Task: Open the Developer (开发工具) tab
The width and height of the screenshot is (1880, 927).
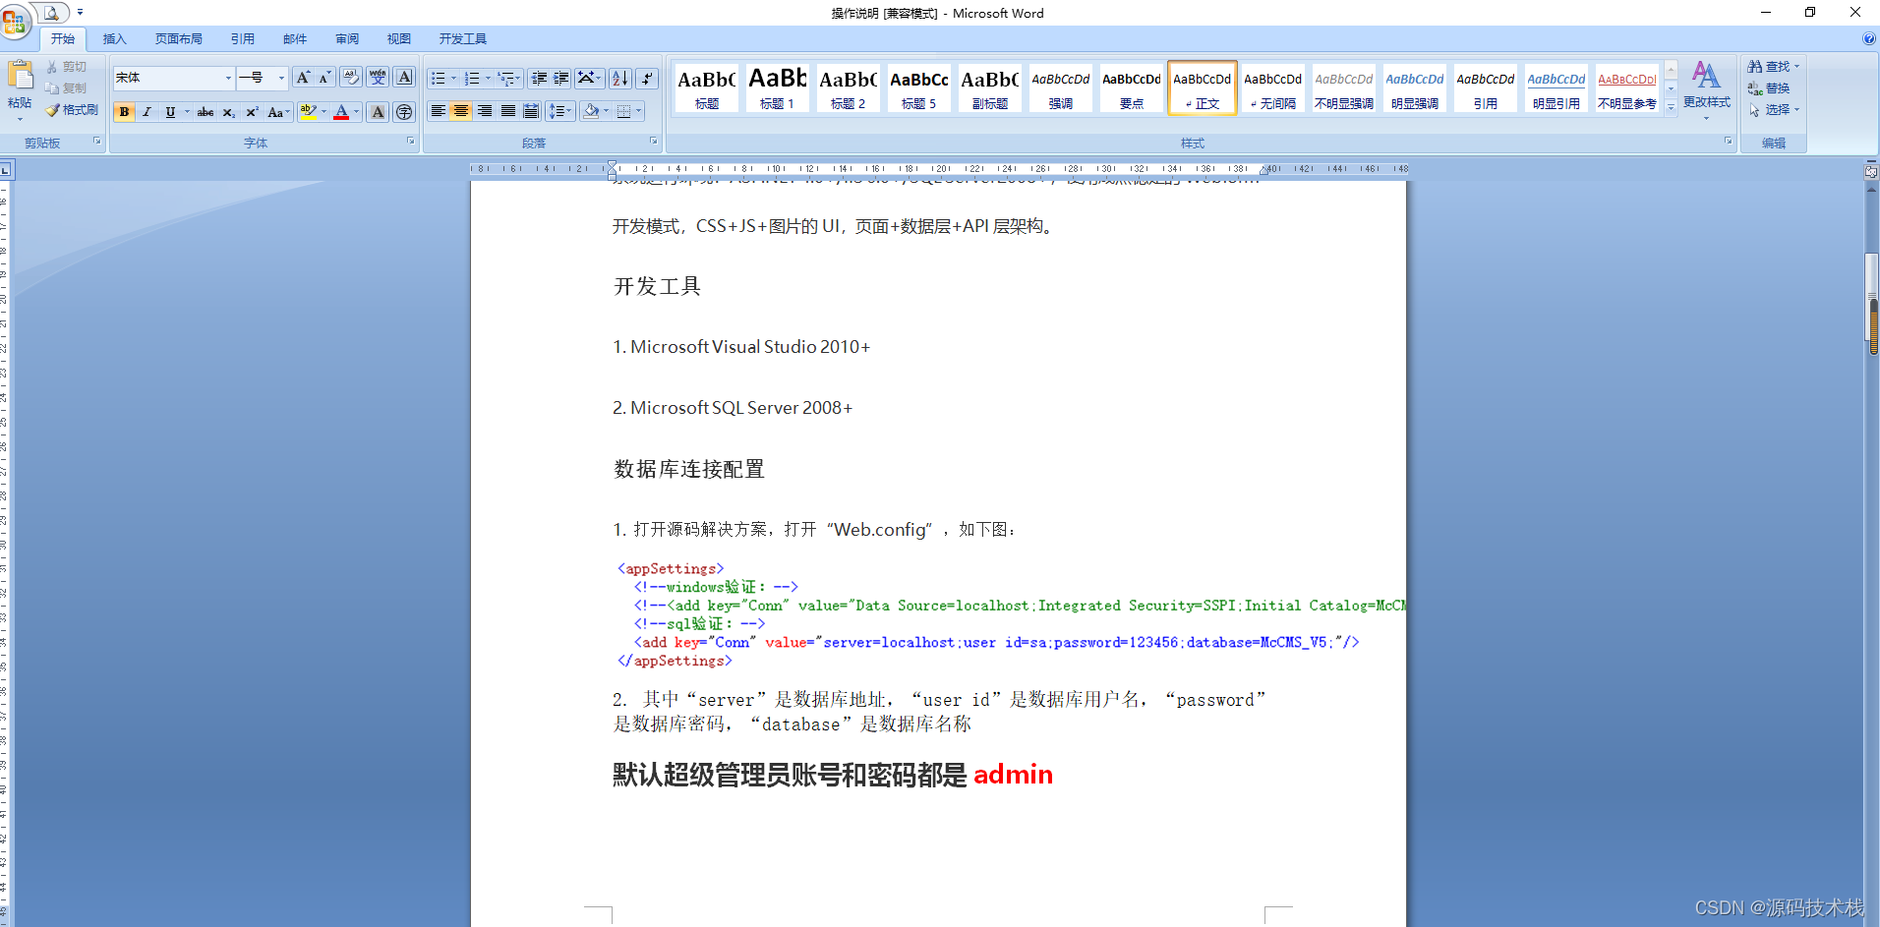Action: (463, 39)
